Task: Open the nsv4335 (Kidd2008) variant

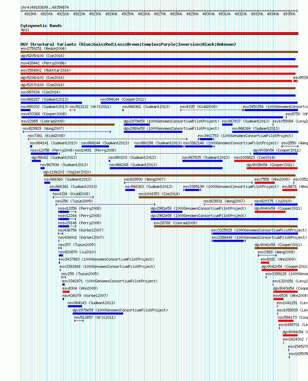Action: 198,107
